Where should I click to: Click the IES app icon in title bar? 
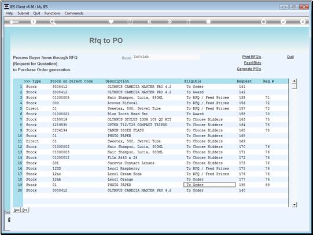pyautogui.click(x=6, y=6)
